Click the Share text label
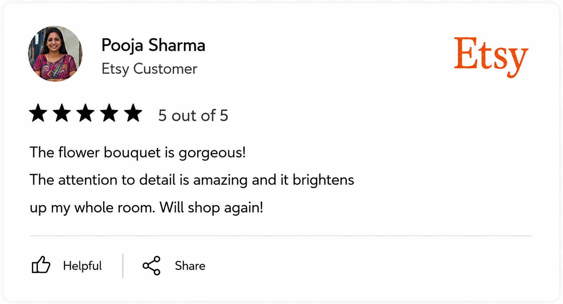The image size is (563, 304). [x=190, y=266]
